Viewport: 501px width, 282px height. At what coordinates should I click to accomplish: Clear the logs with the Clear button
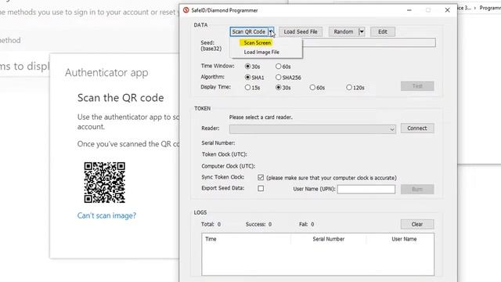coord(417,224)
